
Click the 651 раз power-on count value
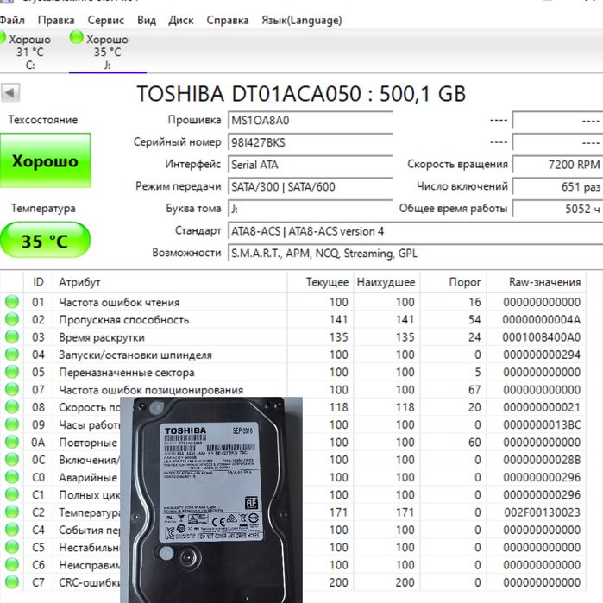(x=557, y=187)
